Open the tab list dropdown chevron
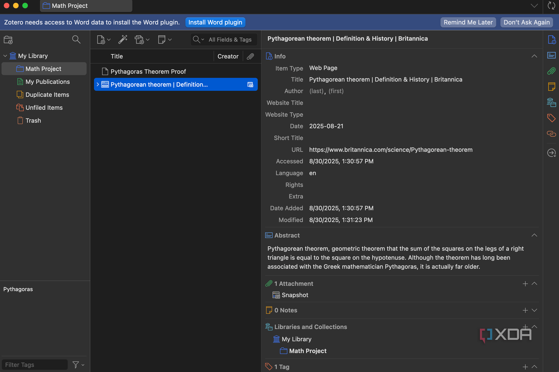 [534, 6]
